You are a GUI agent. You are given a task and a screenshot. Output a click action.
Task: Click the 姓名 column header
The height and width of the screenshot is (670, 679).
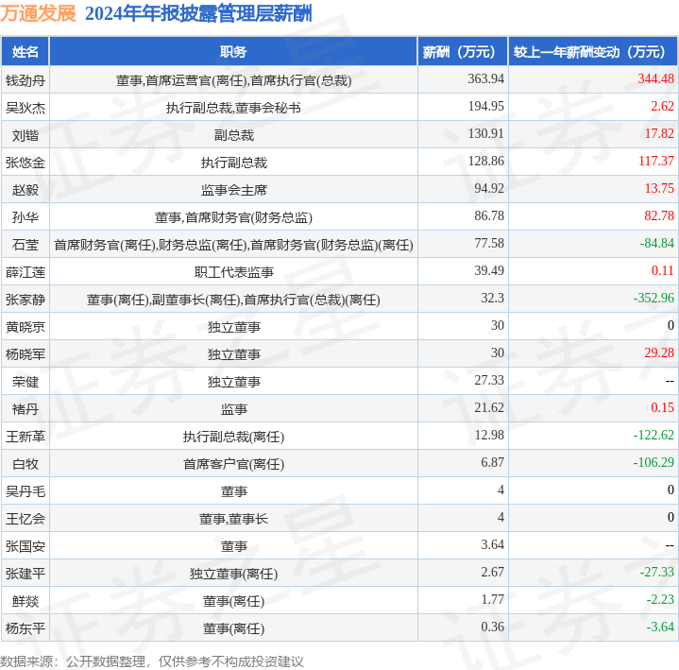coord(25,52)
